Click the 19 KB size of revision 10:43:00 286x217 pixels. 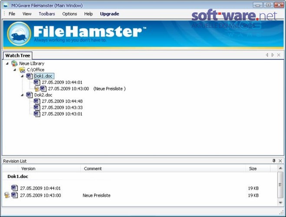(253, 195)
